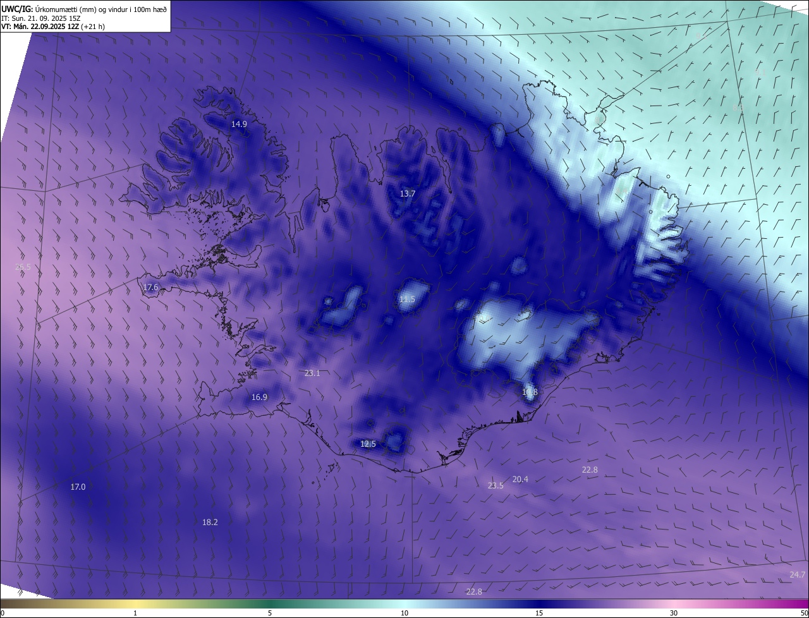
Task: Click the 23.1 value on the map
Action: (x=312, y=373)
